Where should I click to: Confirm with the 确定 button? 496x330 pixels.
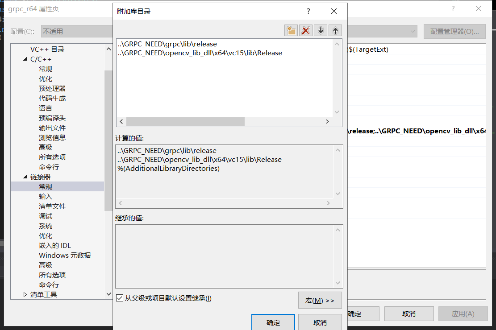[x=273, y=322]
